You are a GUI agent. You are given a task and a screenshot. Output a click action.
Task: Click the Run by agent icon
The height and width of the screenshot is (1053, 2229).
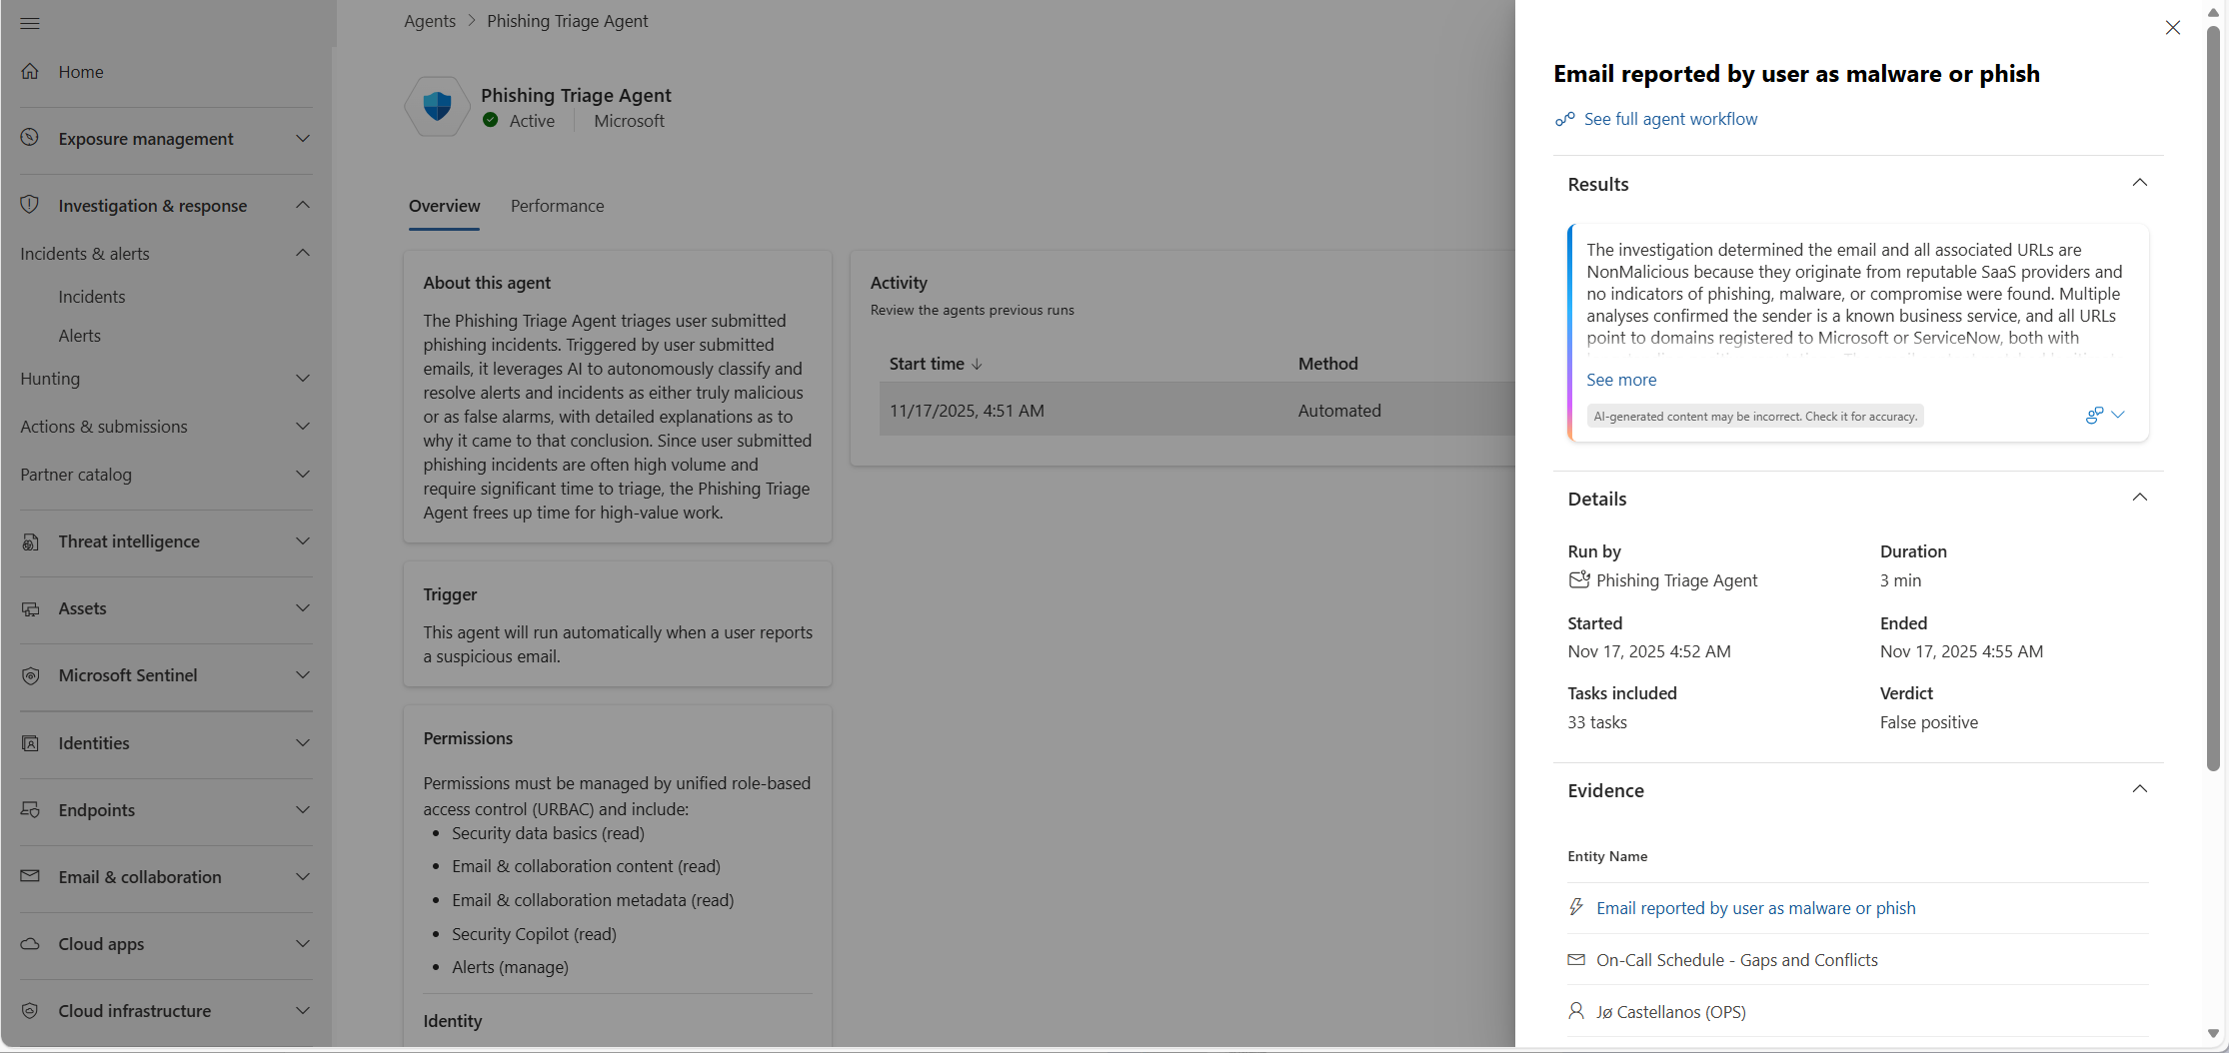click(1579, 580)
